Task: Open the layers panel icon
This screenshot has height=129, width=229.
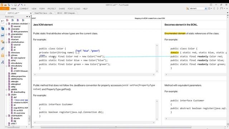Action: [x=3, y=35]
